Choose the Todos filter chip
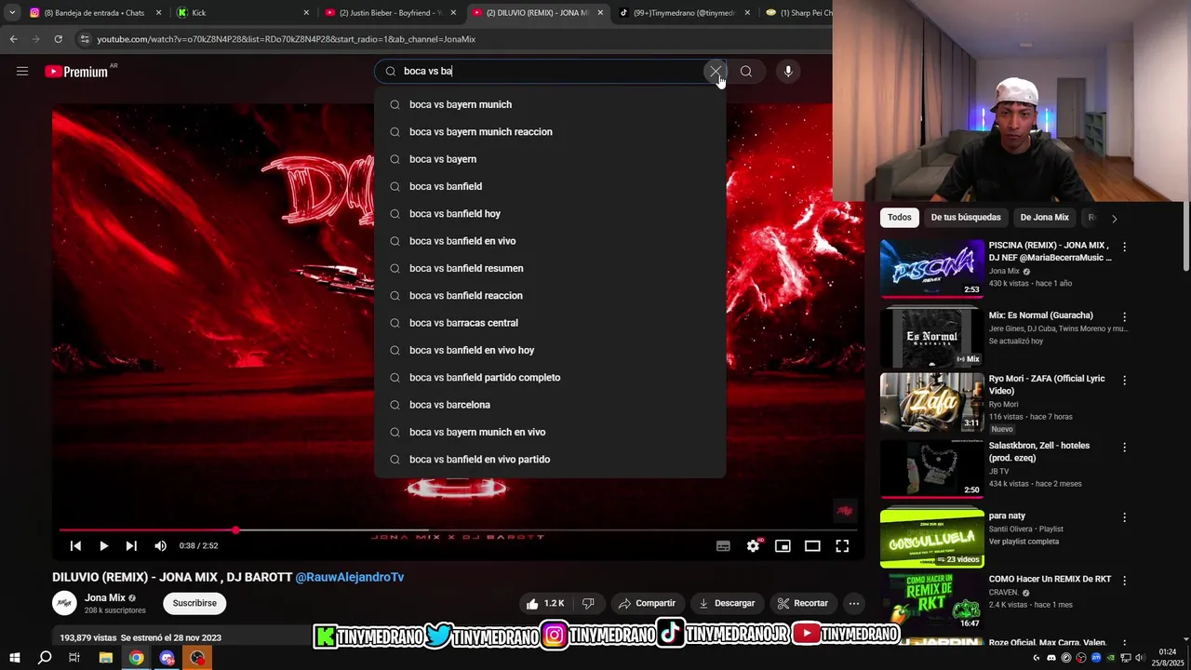Viewport: 1191px width, 670px height. coord(900,218)
